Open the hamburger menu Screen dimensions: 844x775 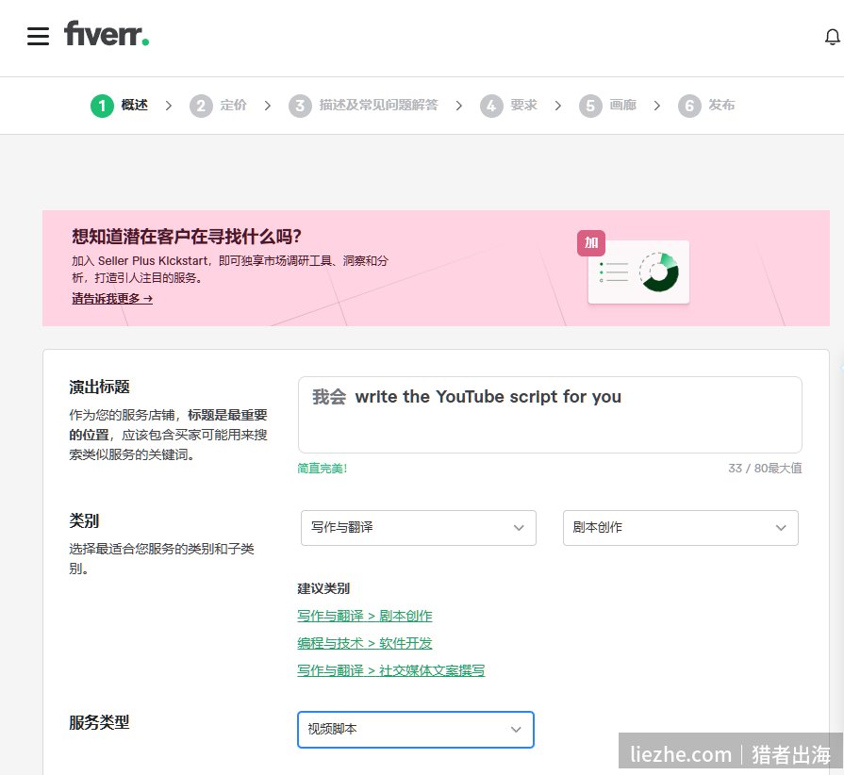click(39, 36)
